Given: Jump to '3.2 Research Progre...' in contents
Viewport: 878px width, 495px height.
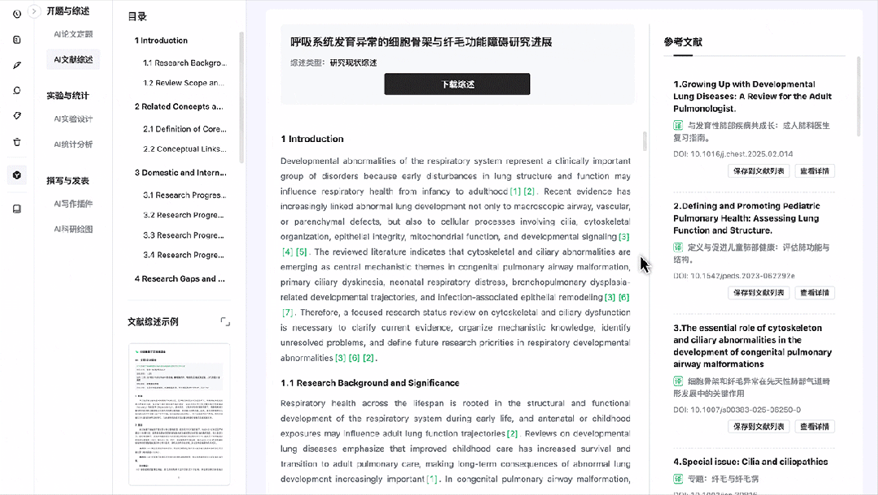Looking at the screenshot, I should coord(184,215).
